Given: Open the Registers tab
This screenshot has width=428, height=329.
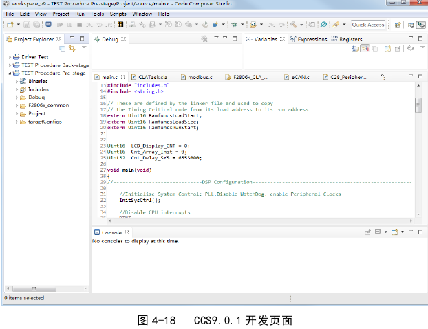Looking at the screenshot, I should click(347, 39).
